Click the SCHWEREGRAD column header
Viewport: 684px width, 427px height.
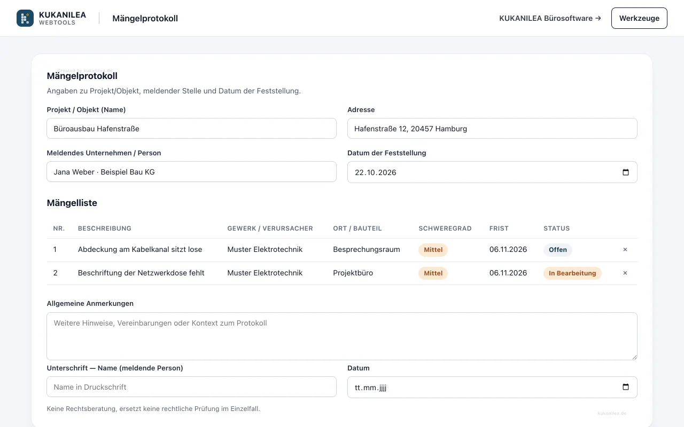pyautogui.click(x=445, y=228)
